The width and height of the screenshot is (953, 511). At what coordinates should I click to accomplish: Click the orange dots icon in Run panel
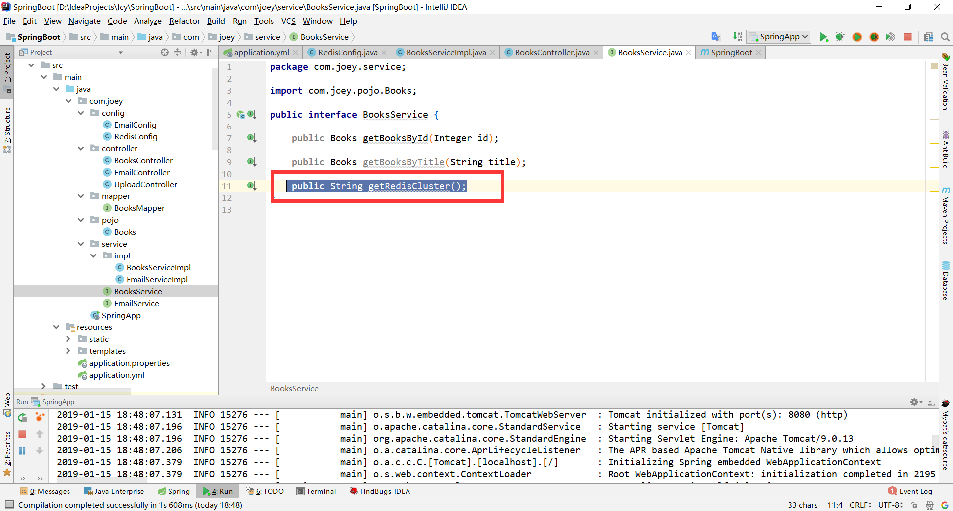coord(40,417)
